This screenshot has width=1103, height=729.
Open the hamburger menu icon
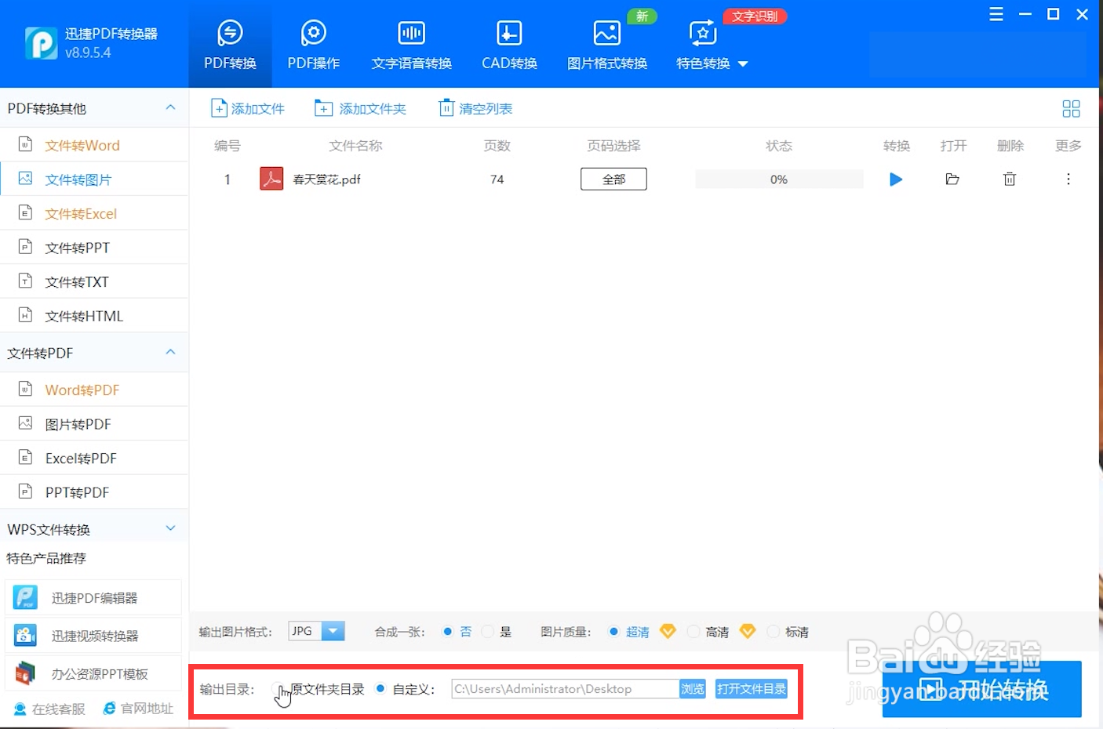996,13
